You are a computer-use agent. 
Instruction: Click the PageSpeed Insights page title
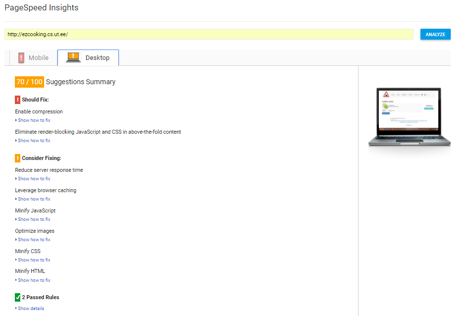[42, 7]
